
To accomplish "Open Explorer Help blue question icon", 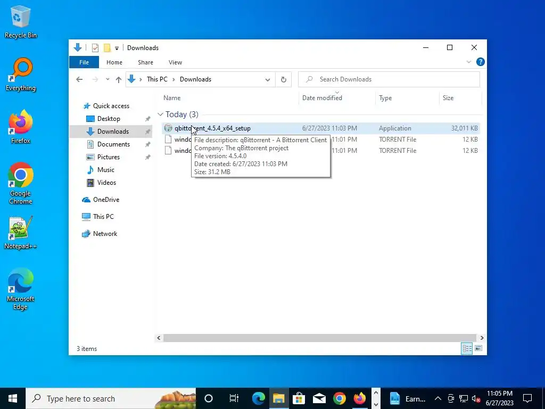I will [481, 62].
